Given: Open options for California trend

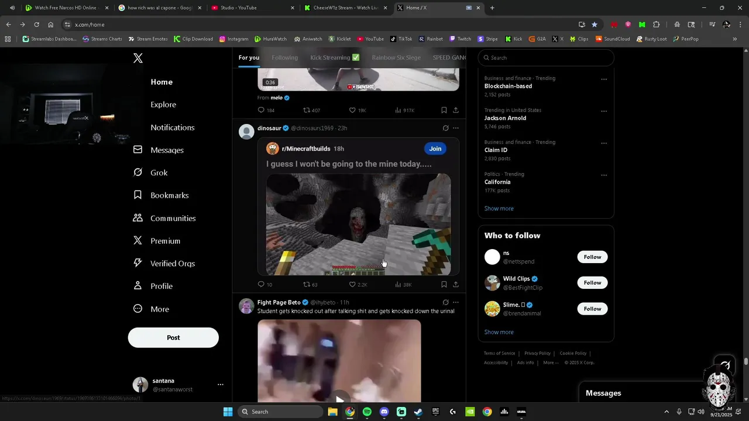Looking at the screenshot, I should point(604,175).
